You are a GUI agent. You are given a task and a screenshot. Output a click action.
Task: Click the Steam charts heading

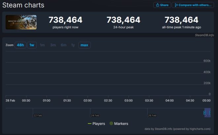point(23,5)
